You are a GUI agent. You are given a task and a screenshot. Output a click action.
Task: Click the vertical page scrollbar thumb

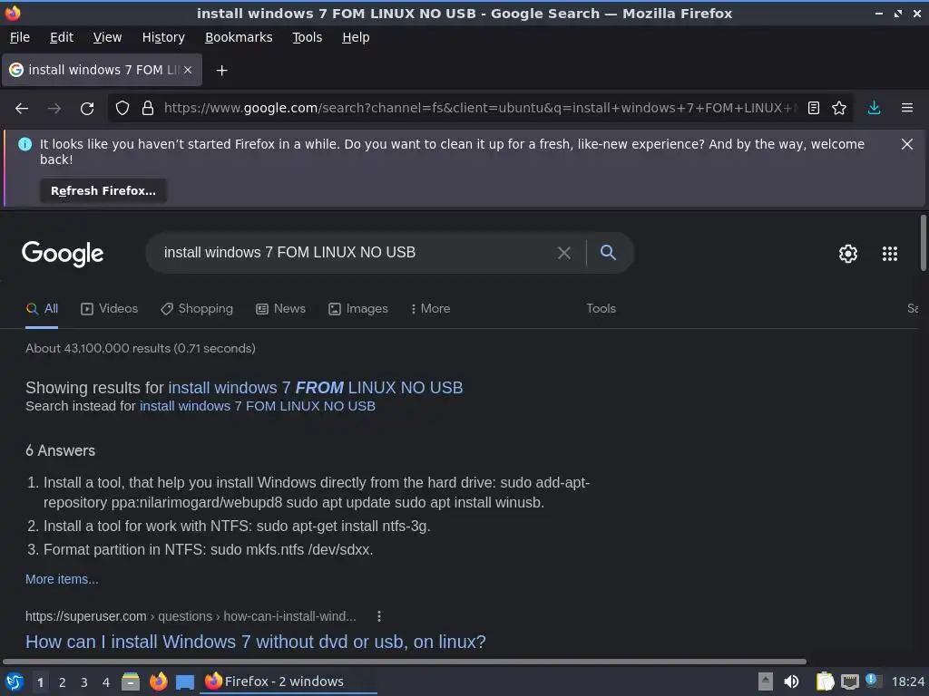[x=923, y=243]
